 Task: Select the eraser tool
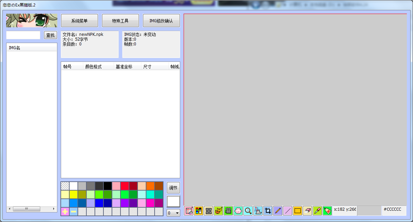308,211
